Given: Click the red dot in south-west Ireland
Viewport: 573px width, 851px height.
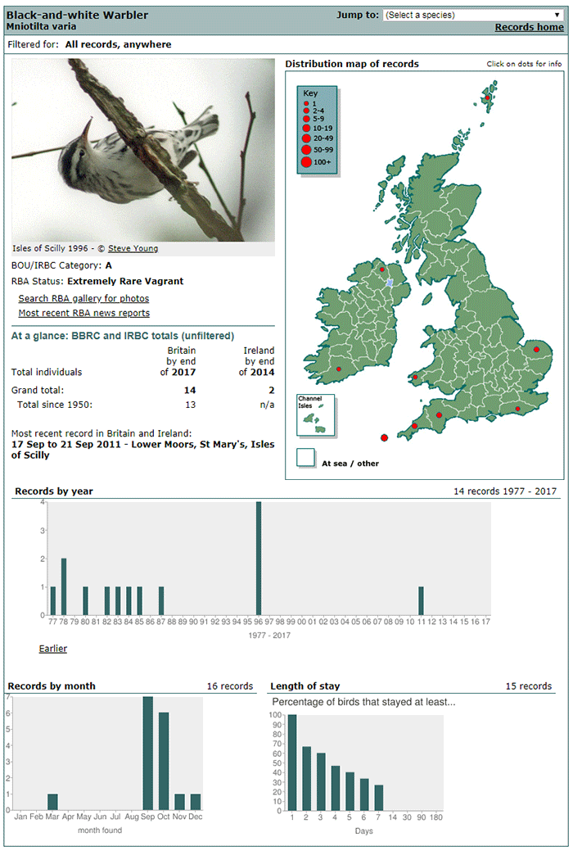Looking at the screenshot, I should click(x=339, y=369).
